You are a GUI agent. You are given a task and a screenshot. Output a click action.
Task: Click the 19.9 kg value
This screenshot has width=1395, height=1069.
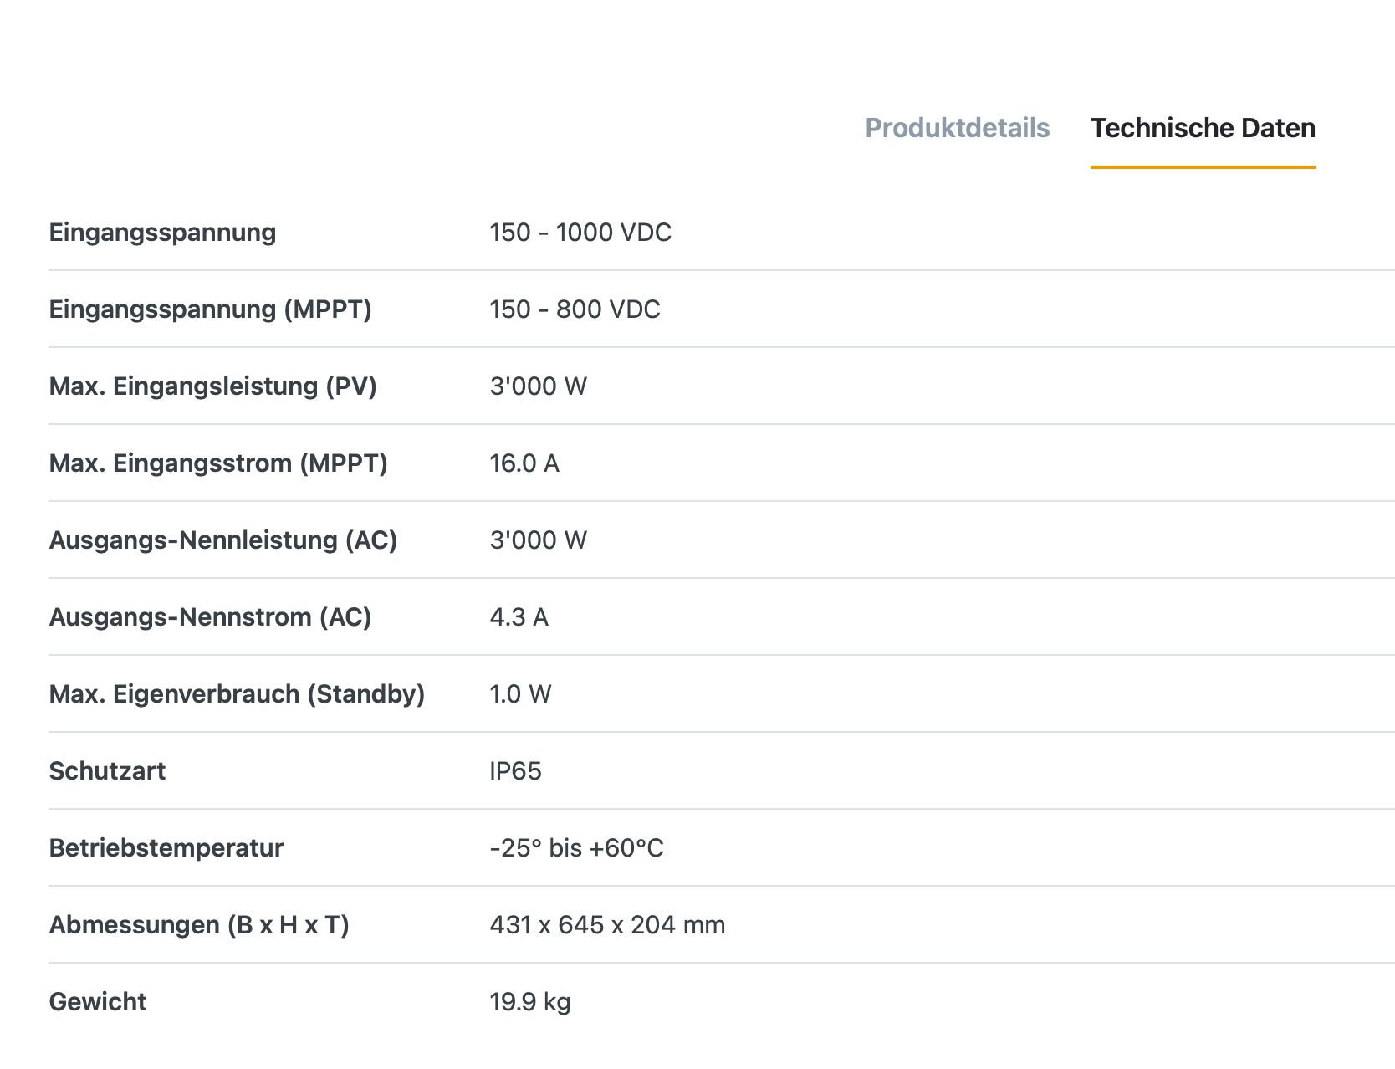pyautogui.click(x=530, y=1002)
